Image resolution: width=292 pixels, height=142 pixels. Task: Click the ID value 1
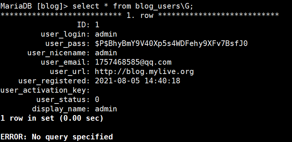[97, 25]
